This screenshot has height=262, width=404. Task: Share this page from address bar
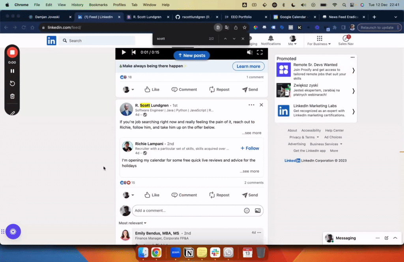tap(236, 28)
